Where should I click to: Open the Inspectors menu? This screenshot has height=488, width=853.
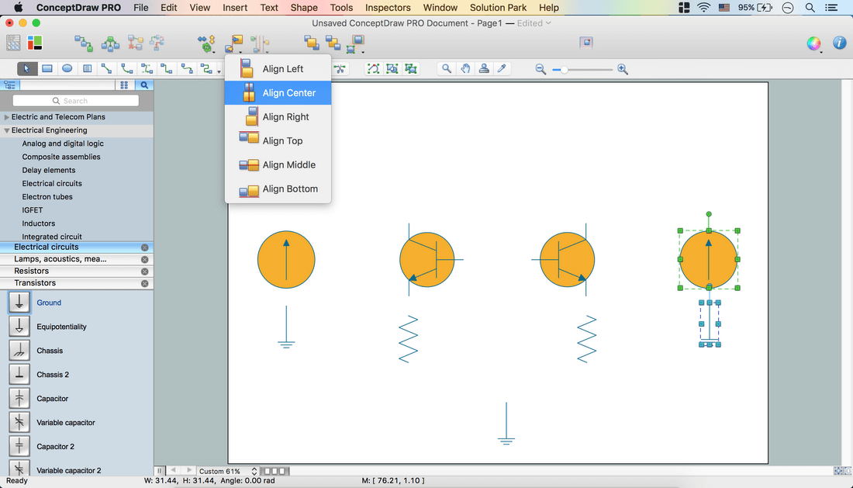tap(388, 8)
